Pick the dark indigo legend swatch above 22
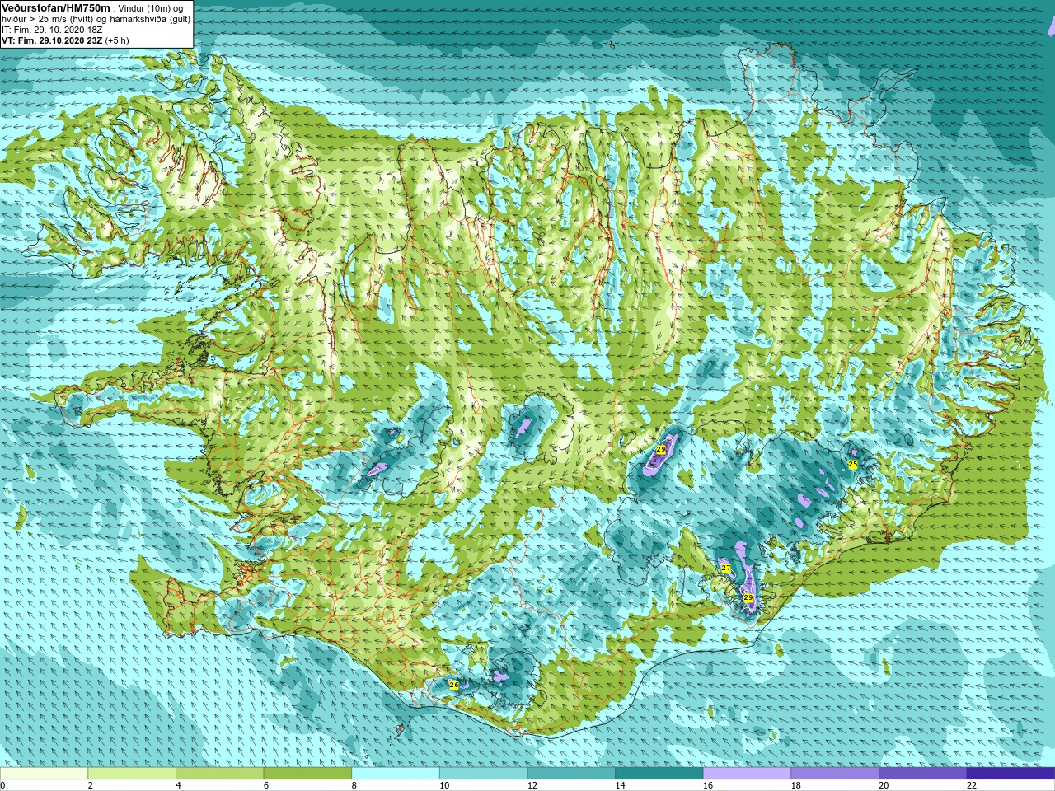Viewport: 1055px width, 791px height. coord(1010,773)
